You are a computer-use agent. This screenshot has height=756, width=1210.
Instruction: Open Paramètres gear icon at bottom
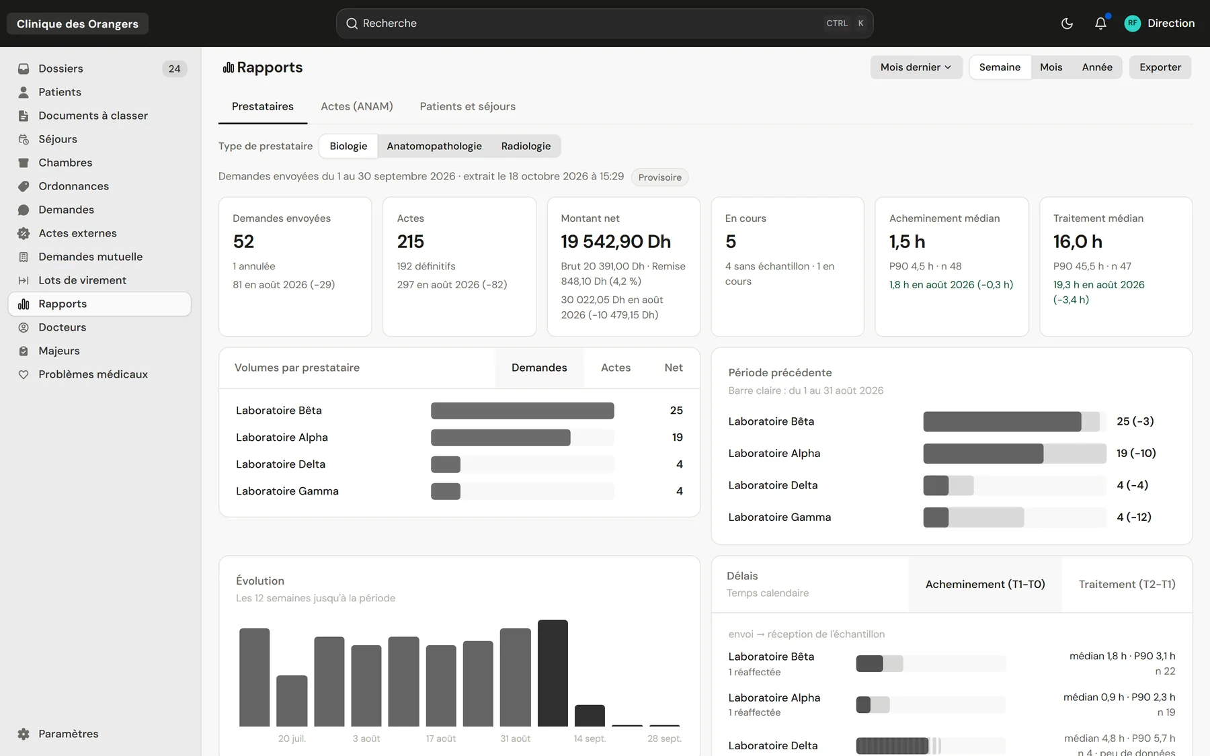24,734
